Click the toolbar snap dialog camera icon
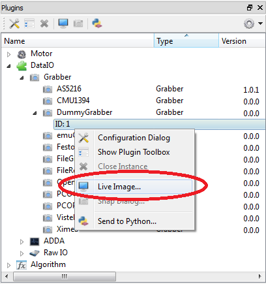266x284 pixels. 78,24
